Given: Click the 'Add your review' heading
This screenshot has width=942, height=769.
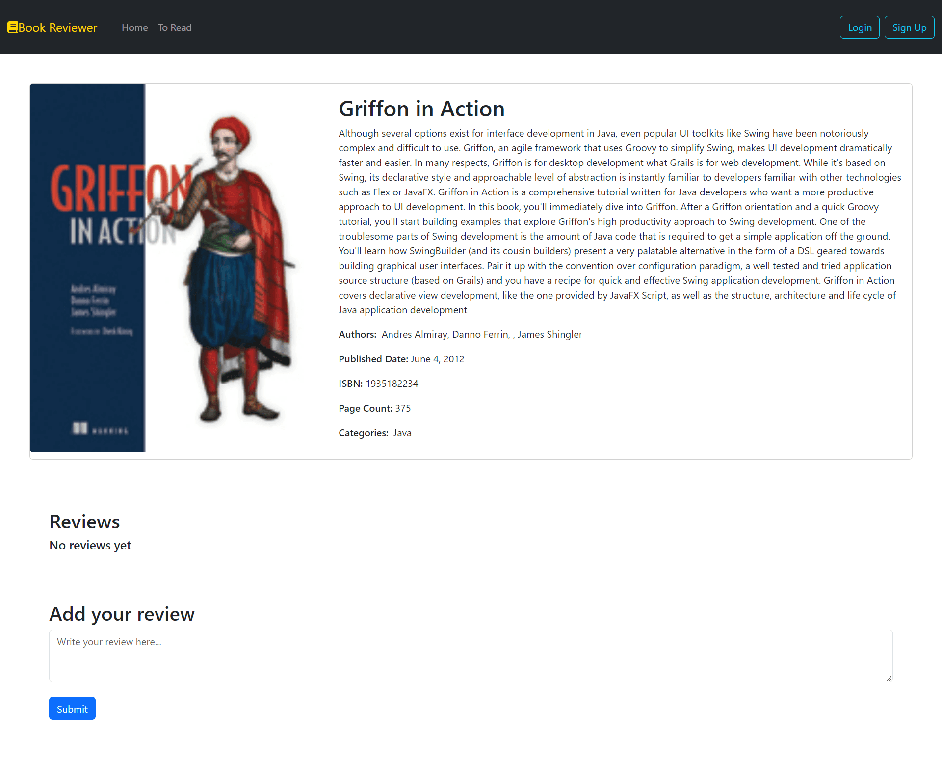Looking at the screenshot, I should [122, 614].
